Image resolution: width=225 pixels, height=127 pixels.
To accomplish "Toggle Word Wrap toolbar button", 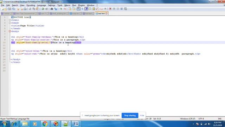I will [x=78, y=9].
